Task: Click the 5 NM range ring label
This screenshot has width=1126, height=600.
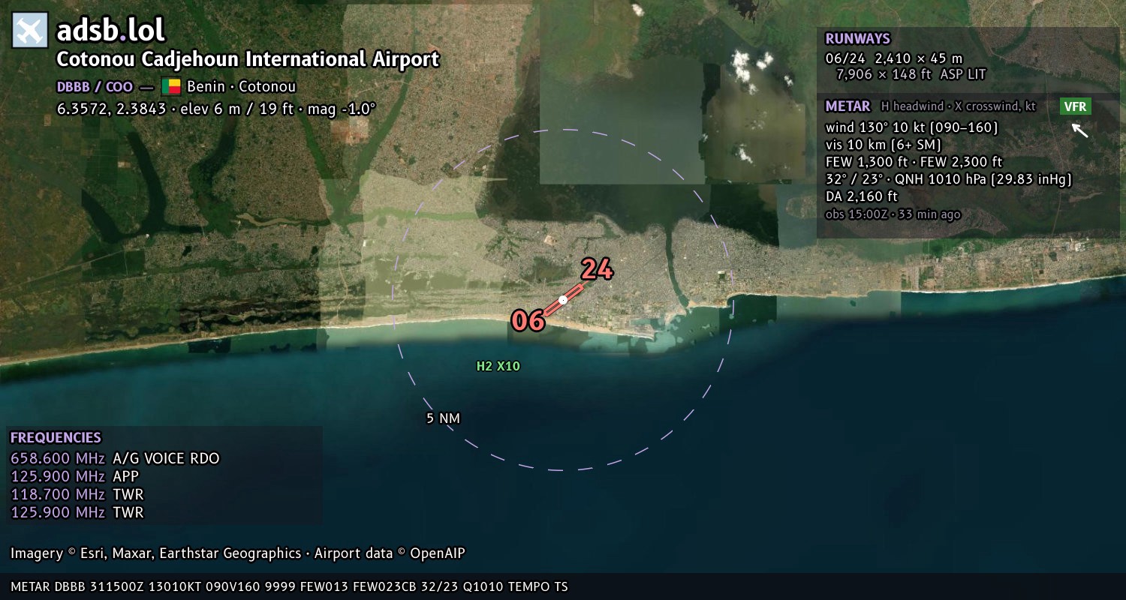Action: (443, 418)
